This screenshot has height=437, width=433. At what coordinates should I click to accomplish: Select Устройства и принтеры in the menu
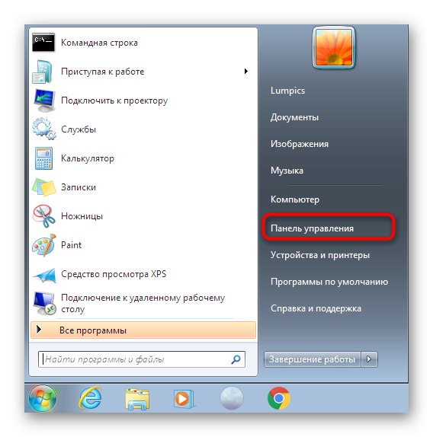click(x=320, y=255)
